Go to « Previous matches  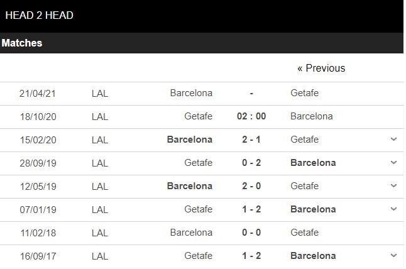click(321, 68)
